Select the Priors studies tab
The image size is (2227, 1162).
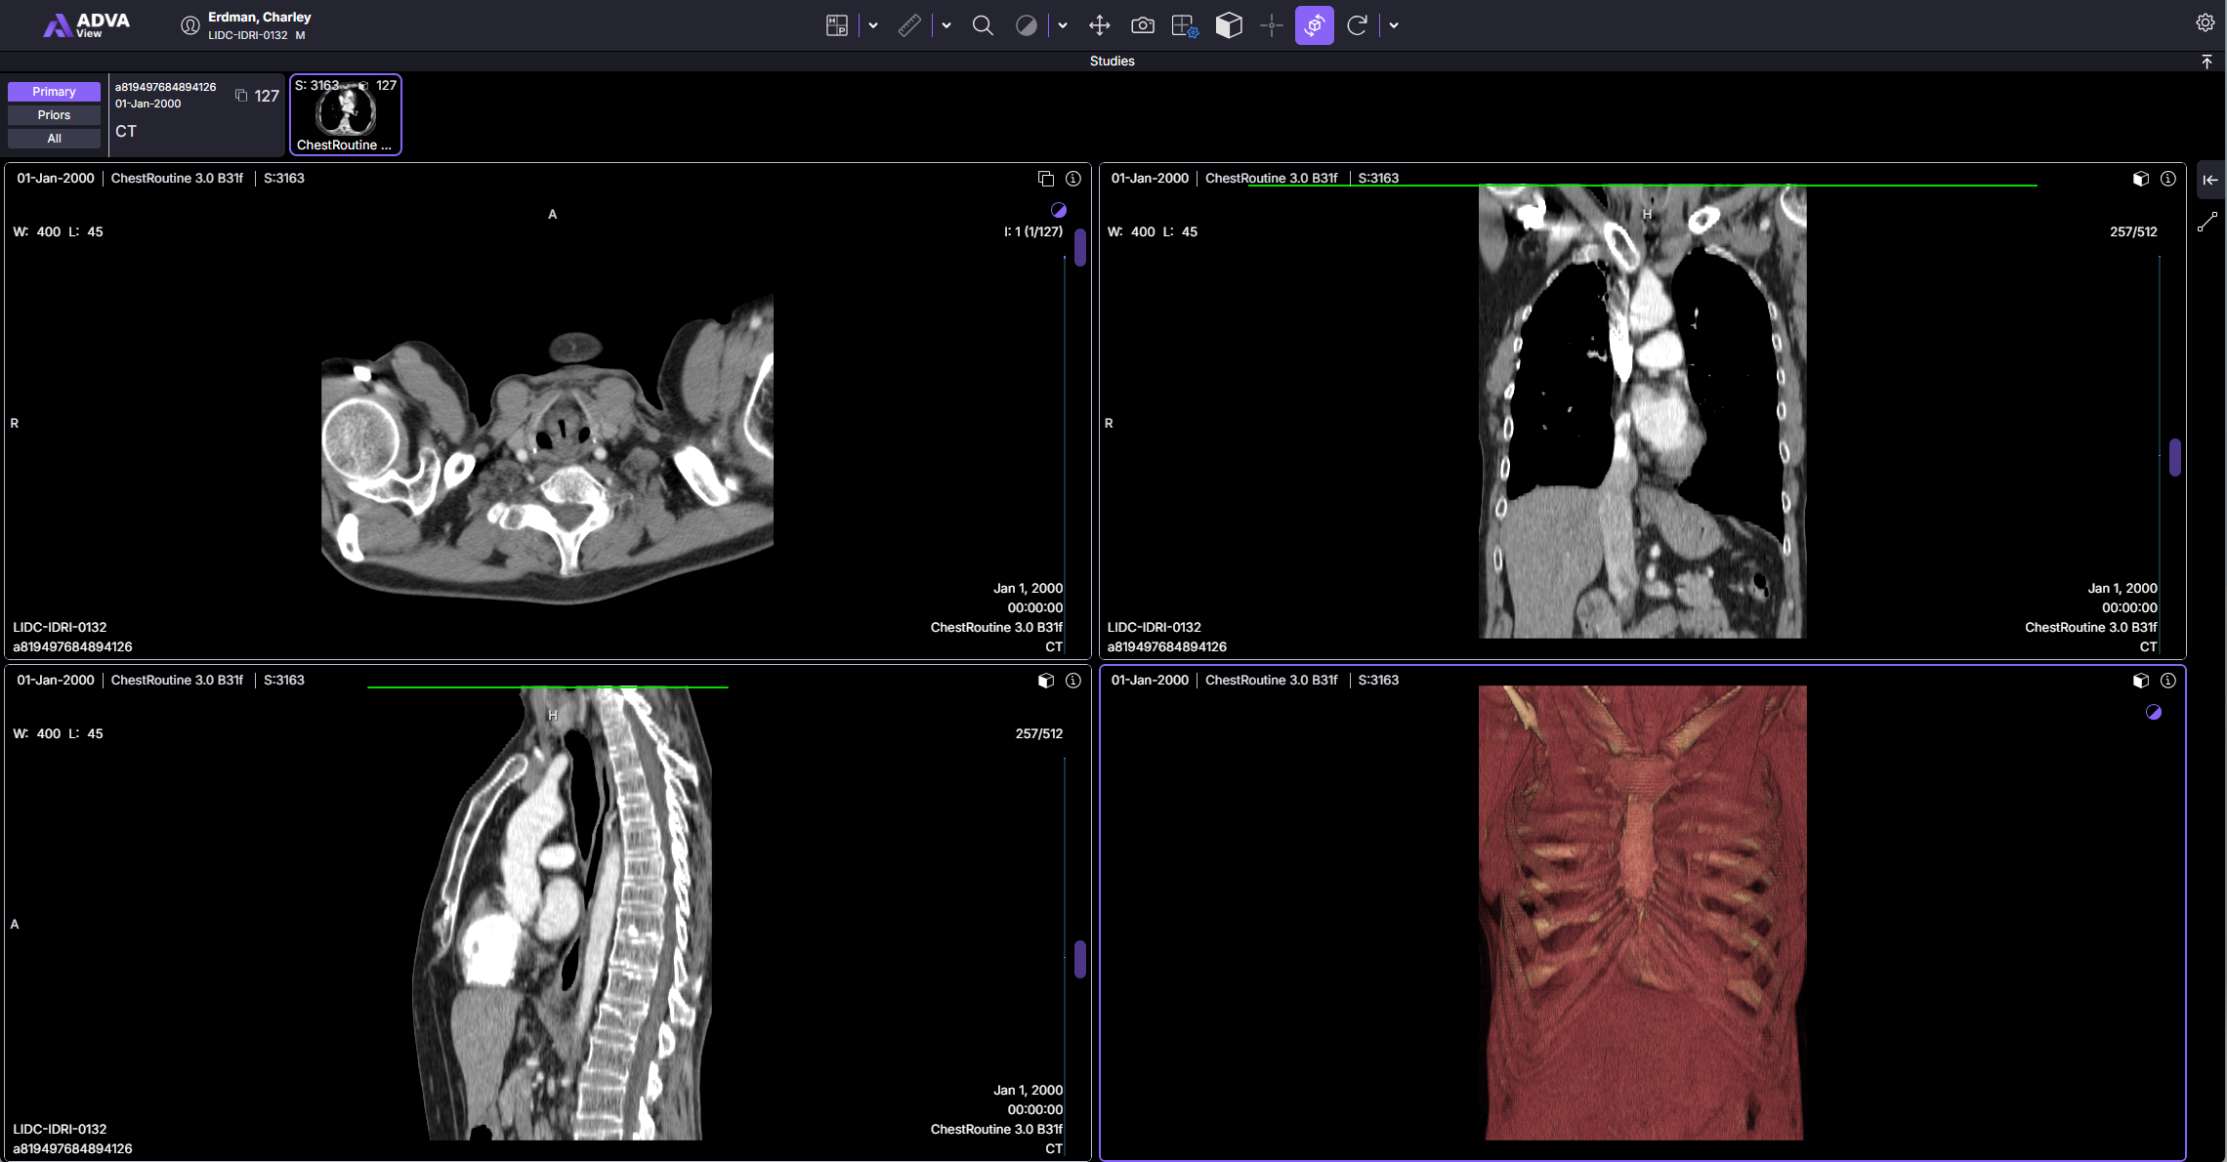click(x=54, y=115)
